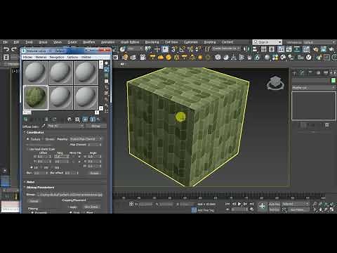Click the ViewCube in the viewport

(275, 82)
